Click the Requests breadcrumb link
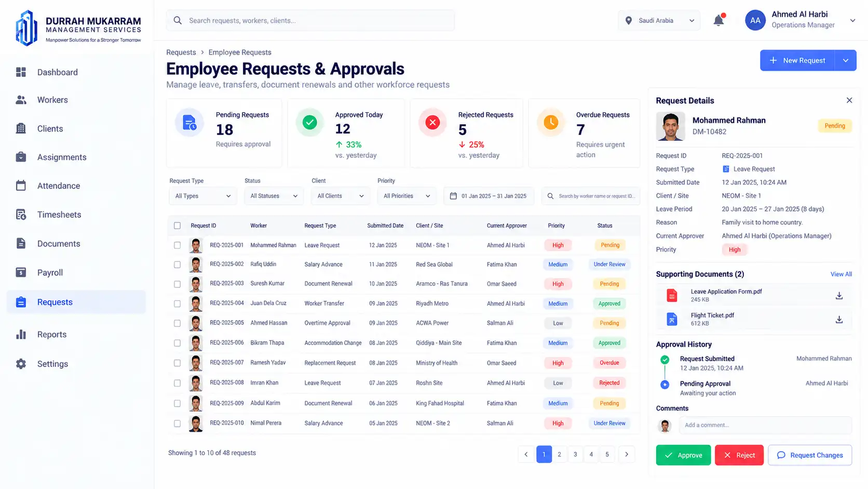Viewport: 868px width, 489px height. click(x=181, y=52)
